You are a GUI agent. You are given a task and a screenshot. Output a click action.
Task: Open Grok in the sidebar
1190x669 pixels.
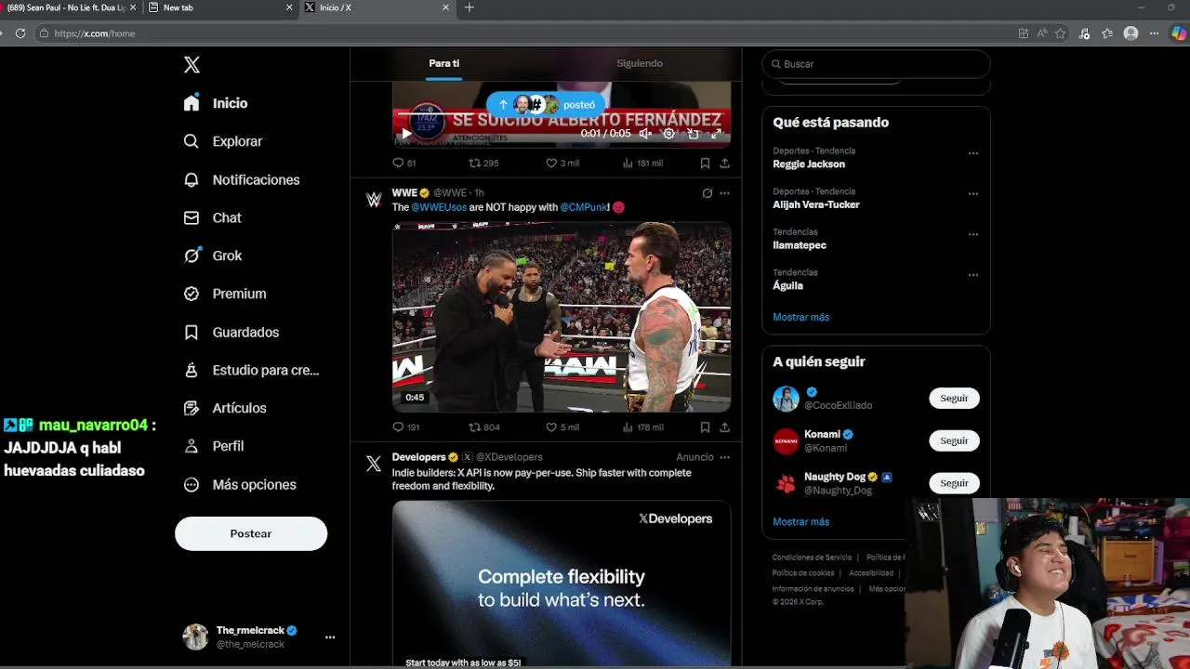[213, 256]
